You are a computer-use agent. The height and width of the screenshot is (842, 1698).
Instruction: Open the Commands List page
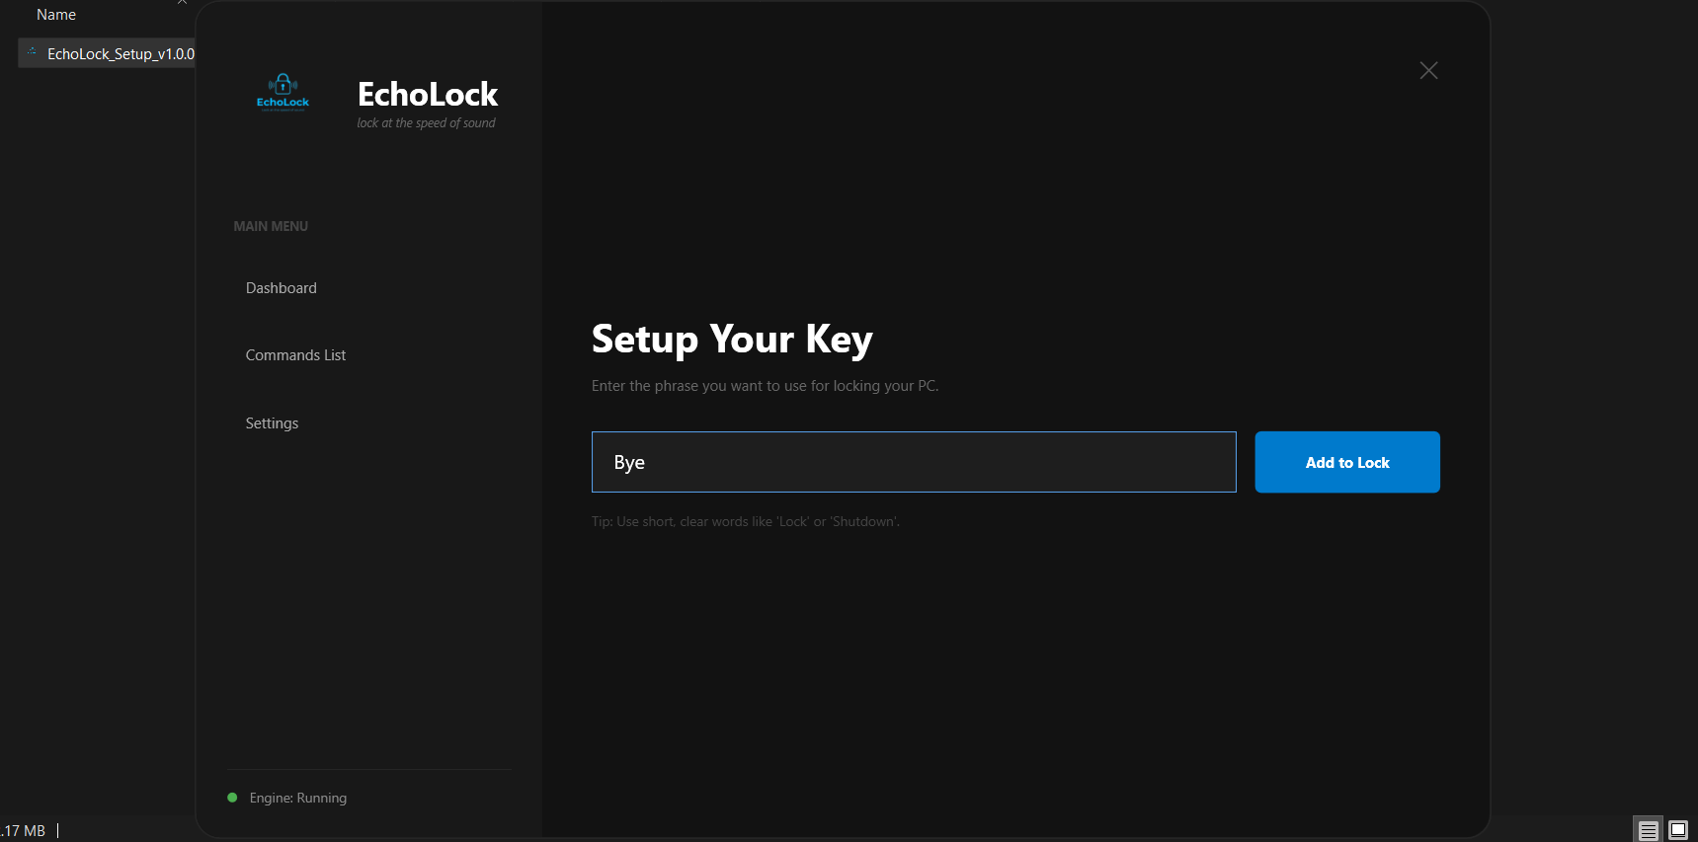pyautogui.click(x=295, y=355)
